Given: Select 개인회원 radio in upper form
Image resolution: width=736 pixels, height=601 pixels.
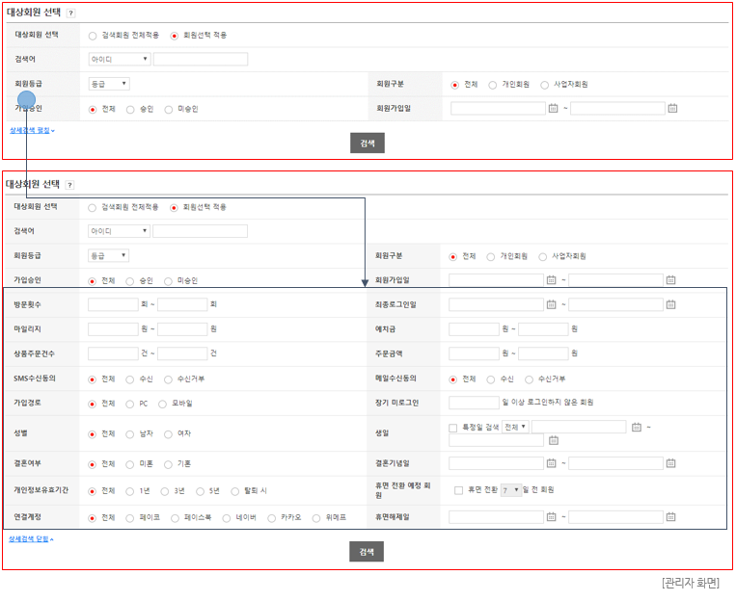Looking at the screenshot, I should (x=492, y=85).
